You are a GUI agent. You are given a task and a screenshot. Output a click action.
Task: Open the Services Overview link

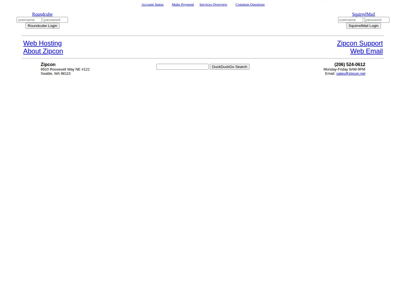pos(213,4)
